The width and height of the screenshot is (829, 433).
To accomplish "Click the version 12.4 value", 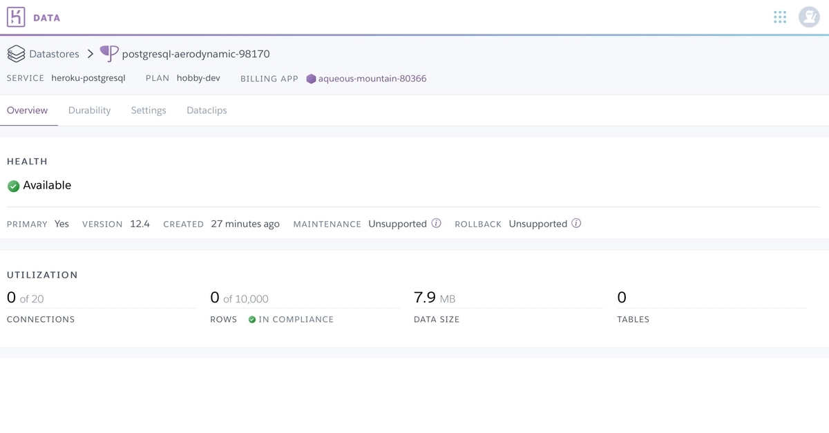I will point(140,224).
